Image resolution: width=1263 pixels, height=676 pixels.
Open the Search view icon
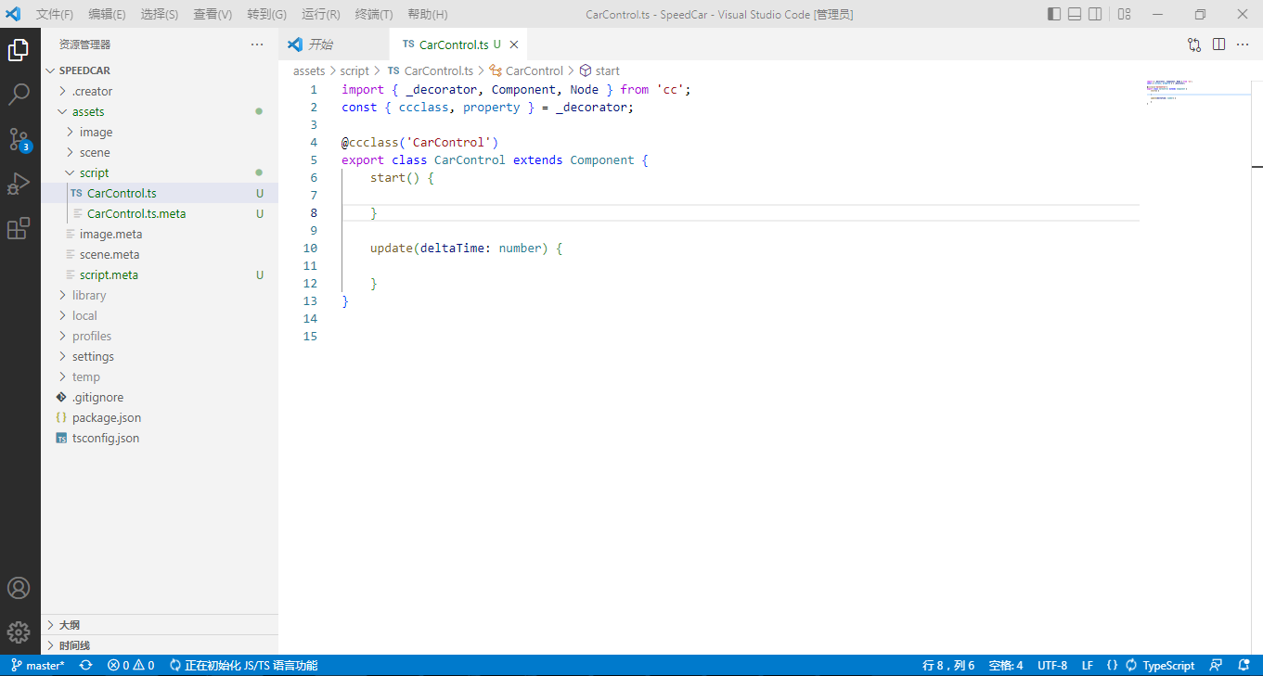click(x=19, y=95)
